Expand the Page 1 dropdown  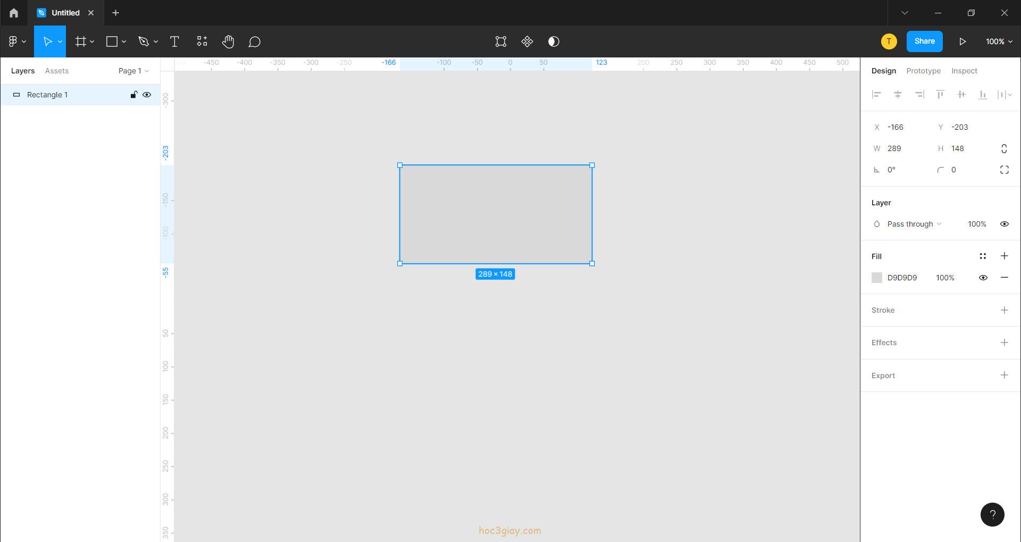point(133,71)
